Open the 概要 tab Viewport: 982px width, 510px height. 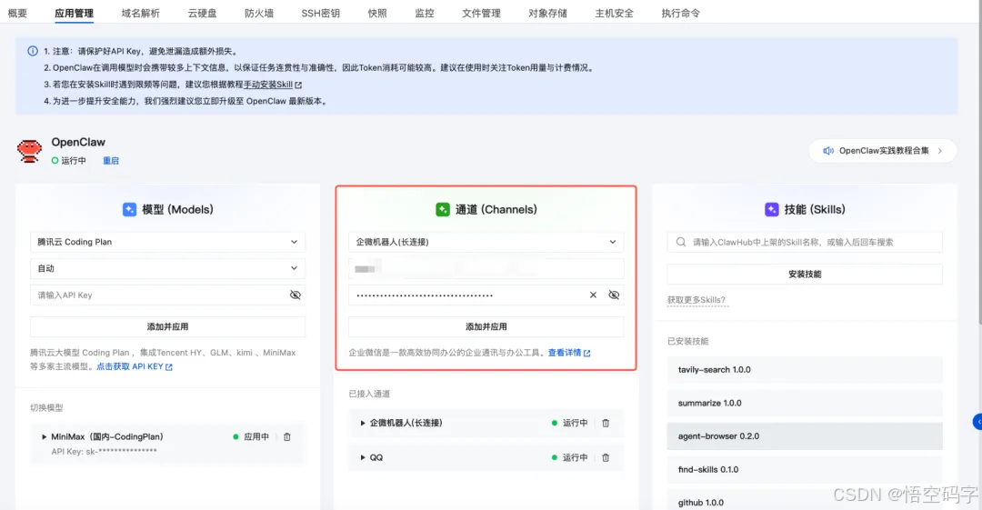[x=17, y=13]
